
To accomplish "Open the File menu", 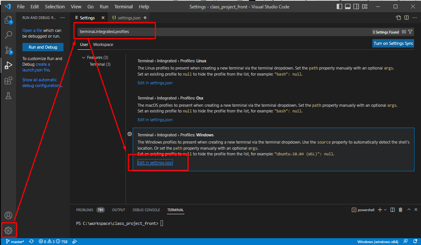I will click(x=21, y=7).
